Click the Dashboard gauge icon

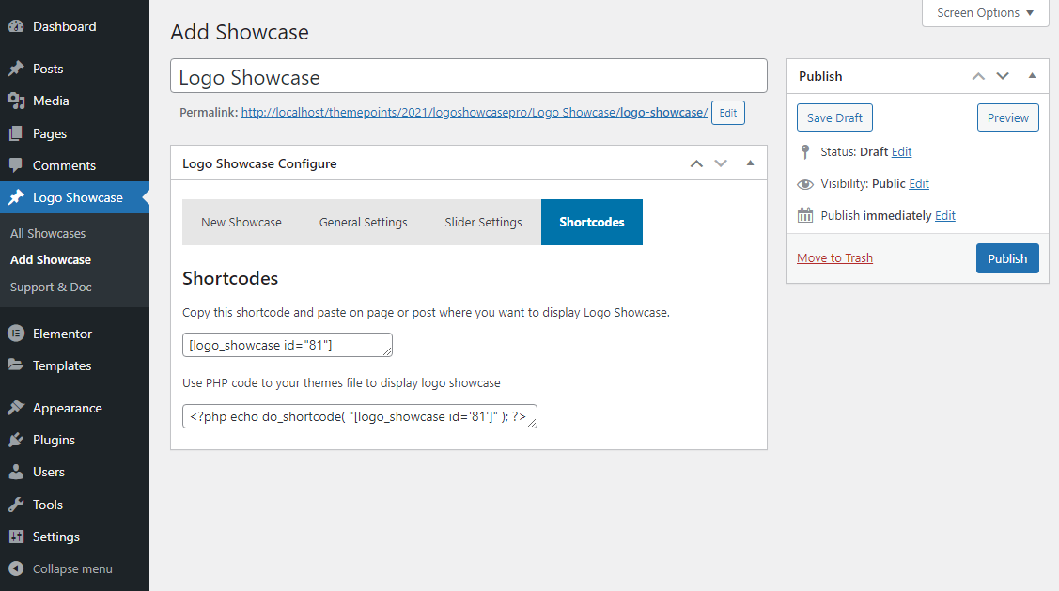(x=16, y=26)
